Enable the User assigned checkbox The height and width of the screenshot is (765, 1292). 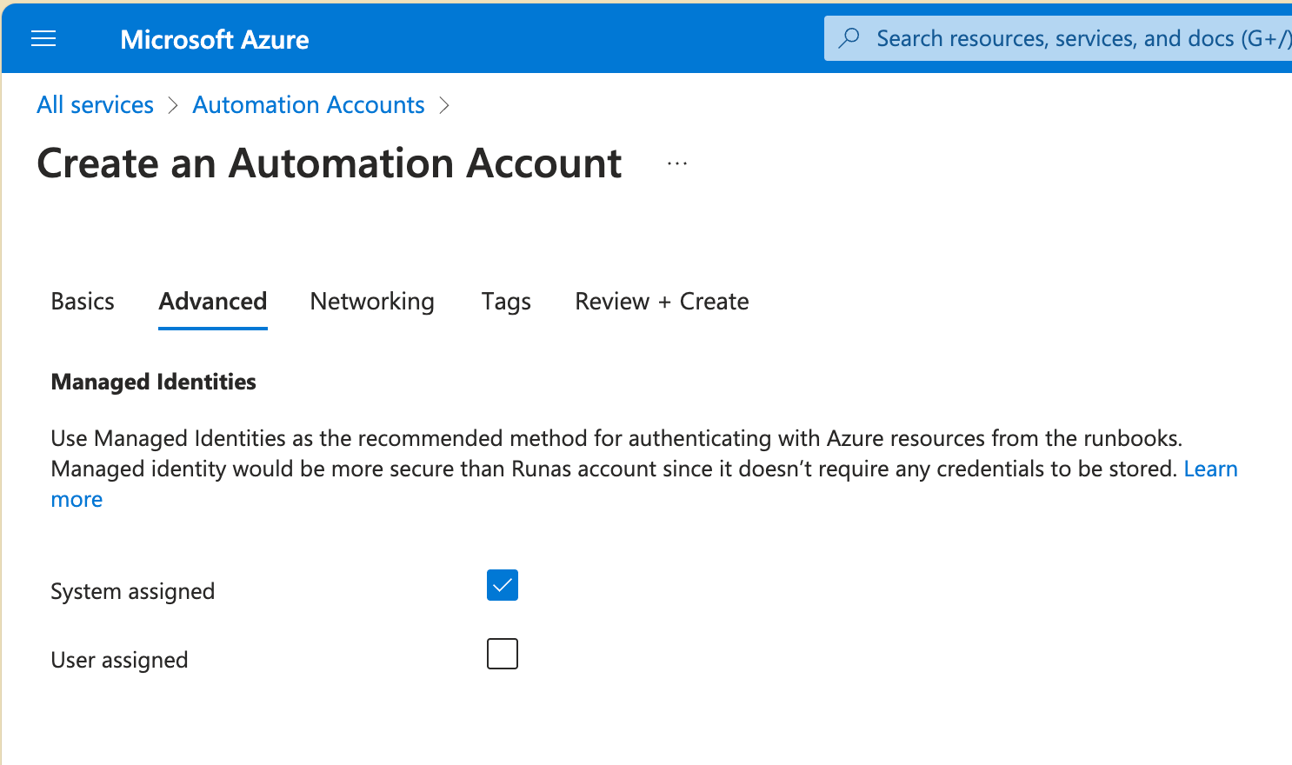(503, 654)
